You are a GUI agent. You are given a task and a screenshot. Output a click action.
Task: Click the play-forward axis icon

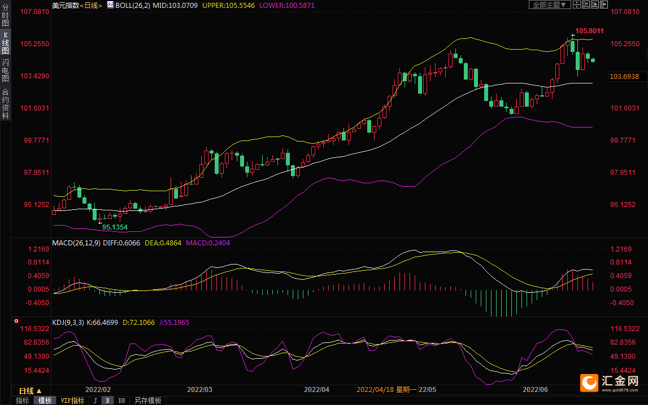coord(595,5)
